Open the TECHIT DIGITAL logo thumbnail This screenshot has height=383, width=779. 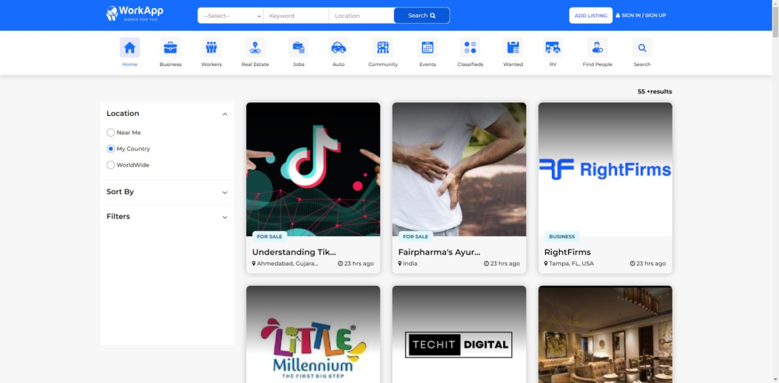click(x=459, y=334)
